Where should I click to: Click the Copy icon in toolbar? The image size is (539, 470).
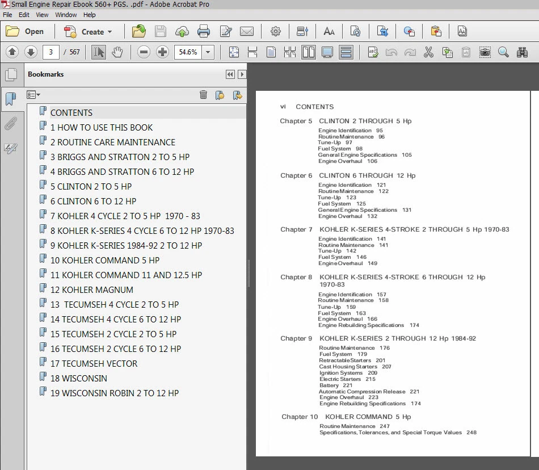447,52
